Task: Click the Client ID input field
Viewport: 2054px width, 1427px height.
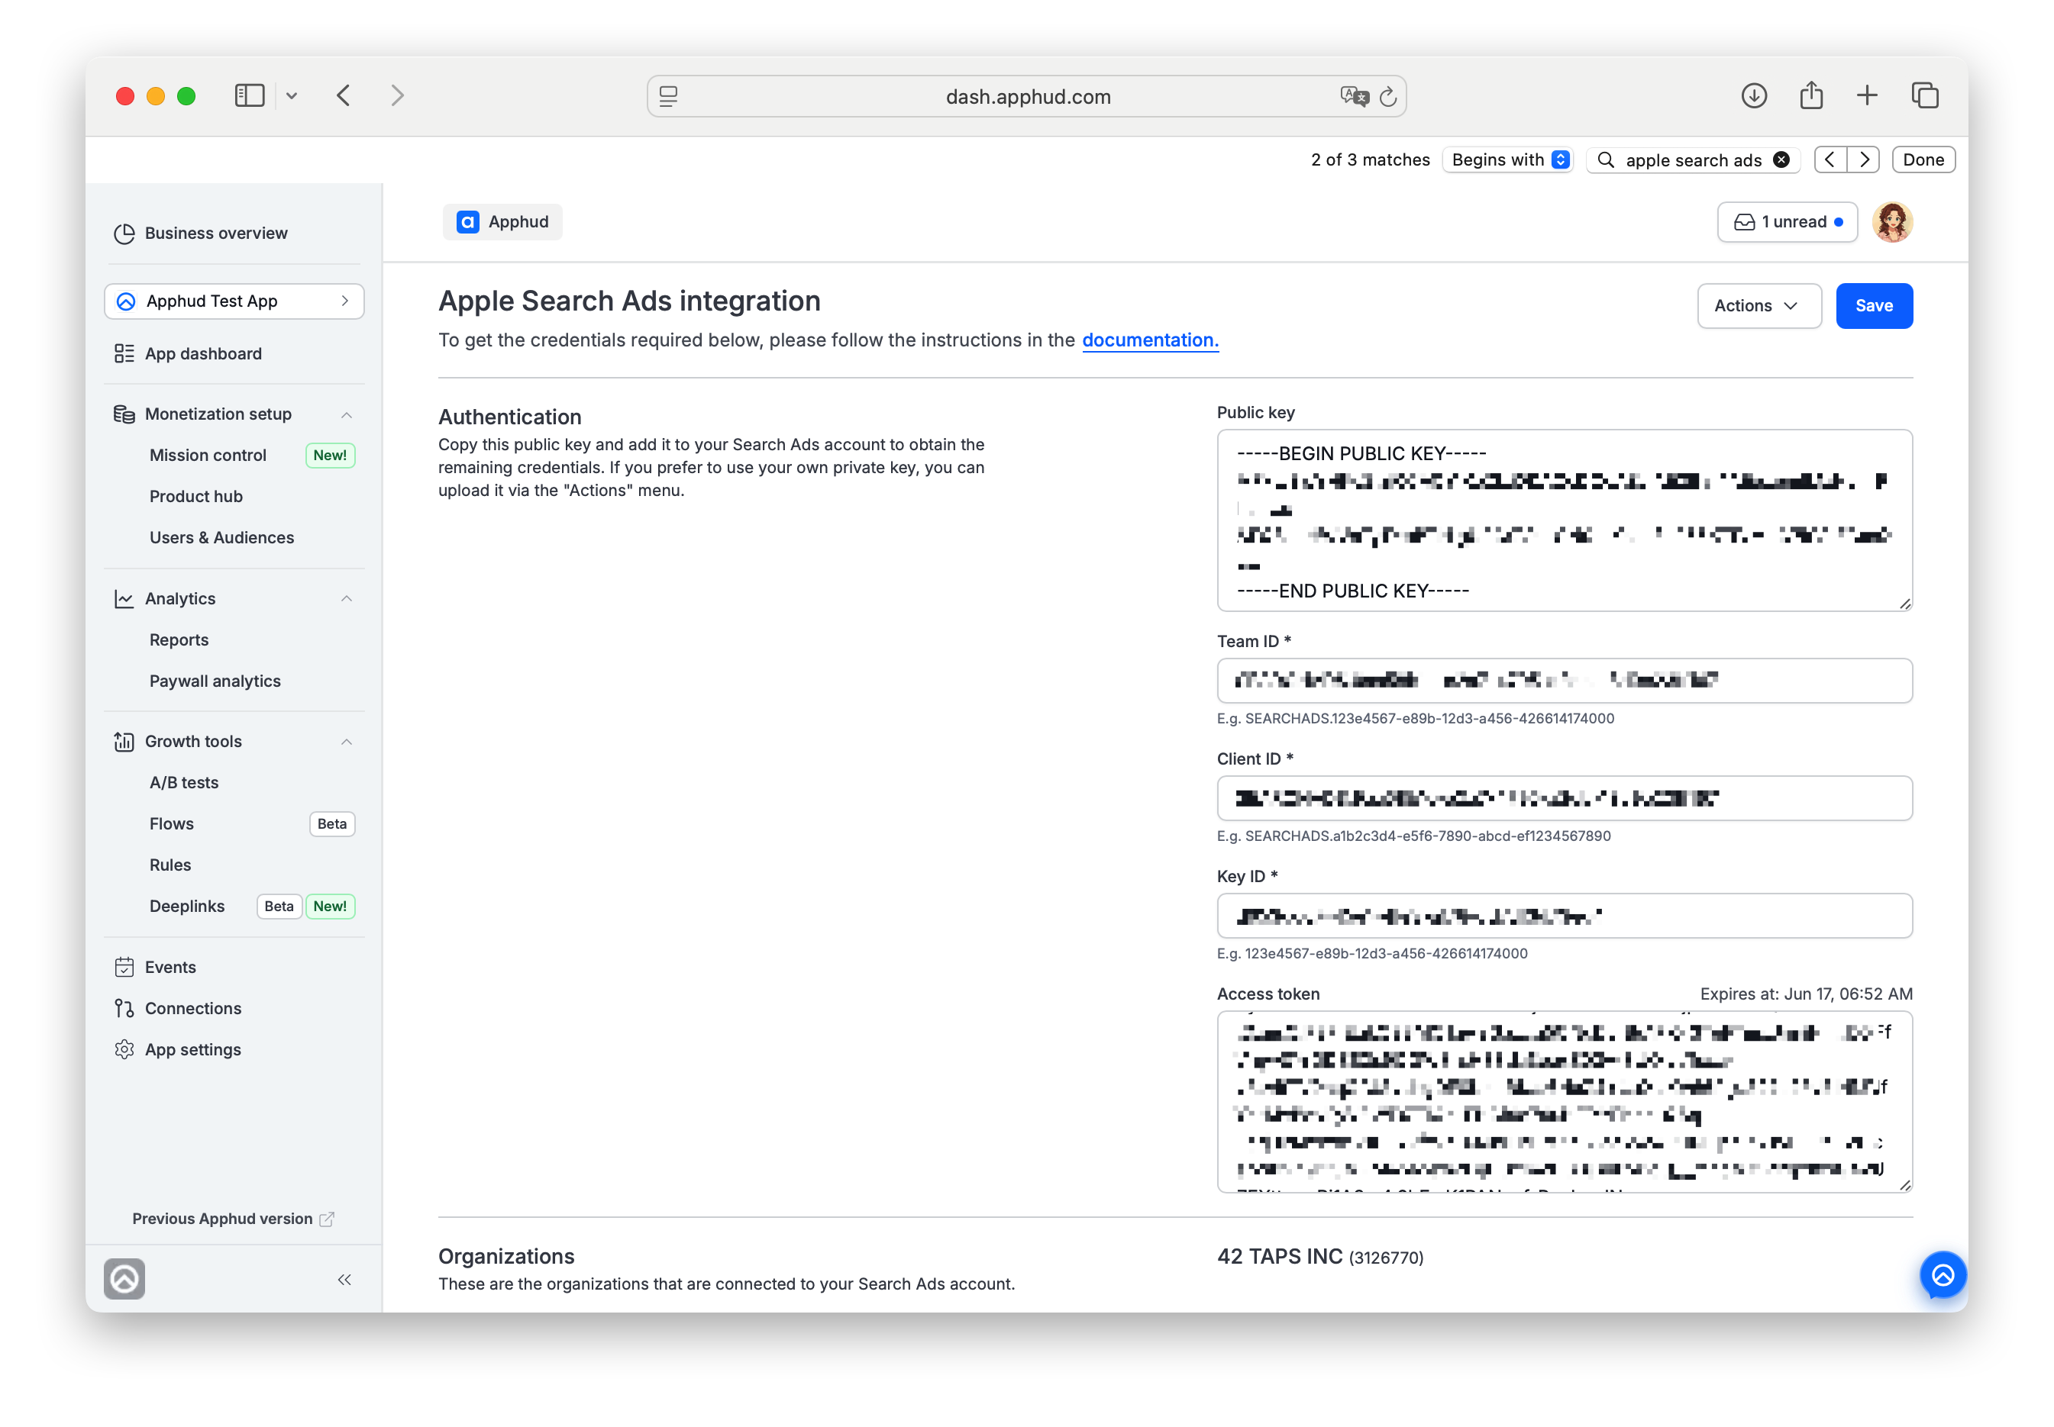Action: 1564,797
